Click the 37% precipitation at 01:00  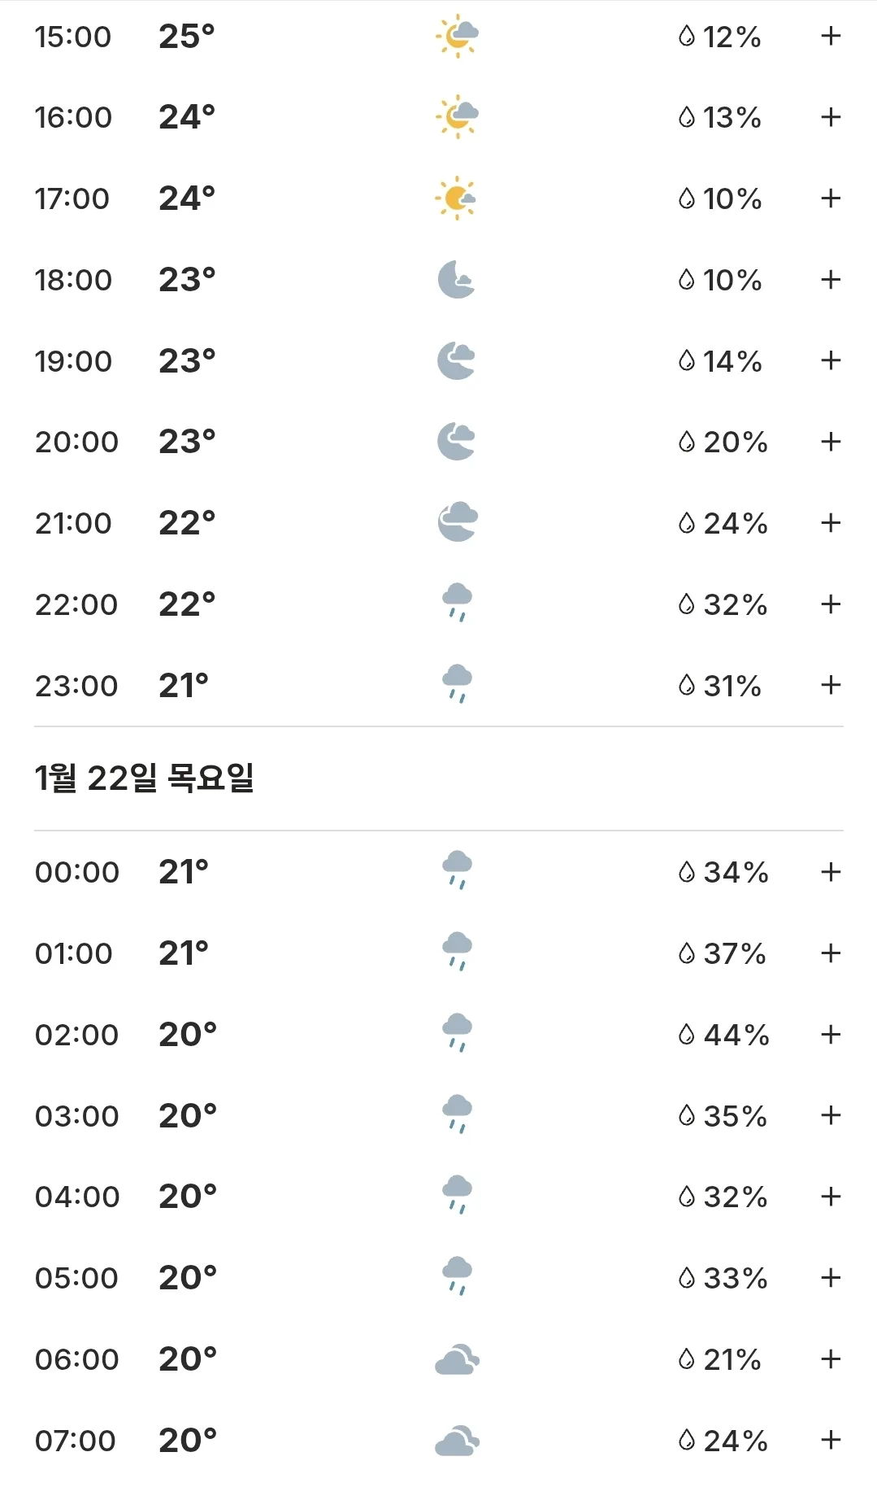point(735,953)
